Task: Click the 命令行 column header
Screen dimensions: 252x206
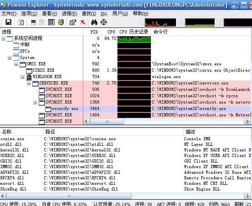Action: (x=201, y=32)
